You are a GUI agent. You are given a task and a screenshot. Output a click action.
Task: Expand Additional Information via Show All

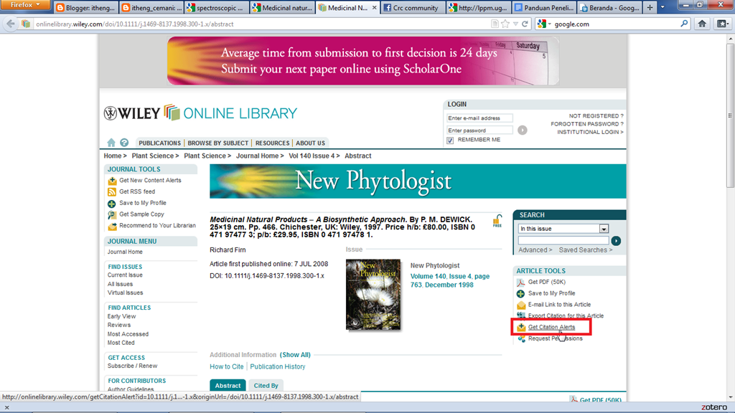pyautogui.click(x=295, y=355)
